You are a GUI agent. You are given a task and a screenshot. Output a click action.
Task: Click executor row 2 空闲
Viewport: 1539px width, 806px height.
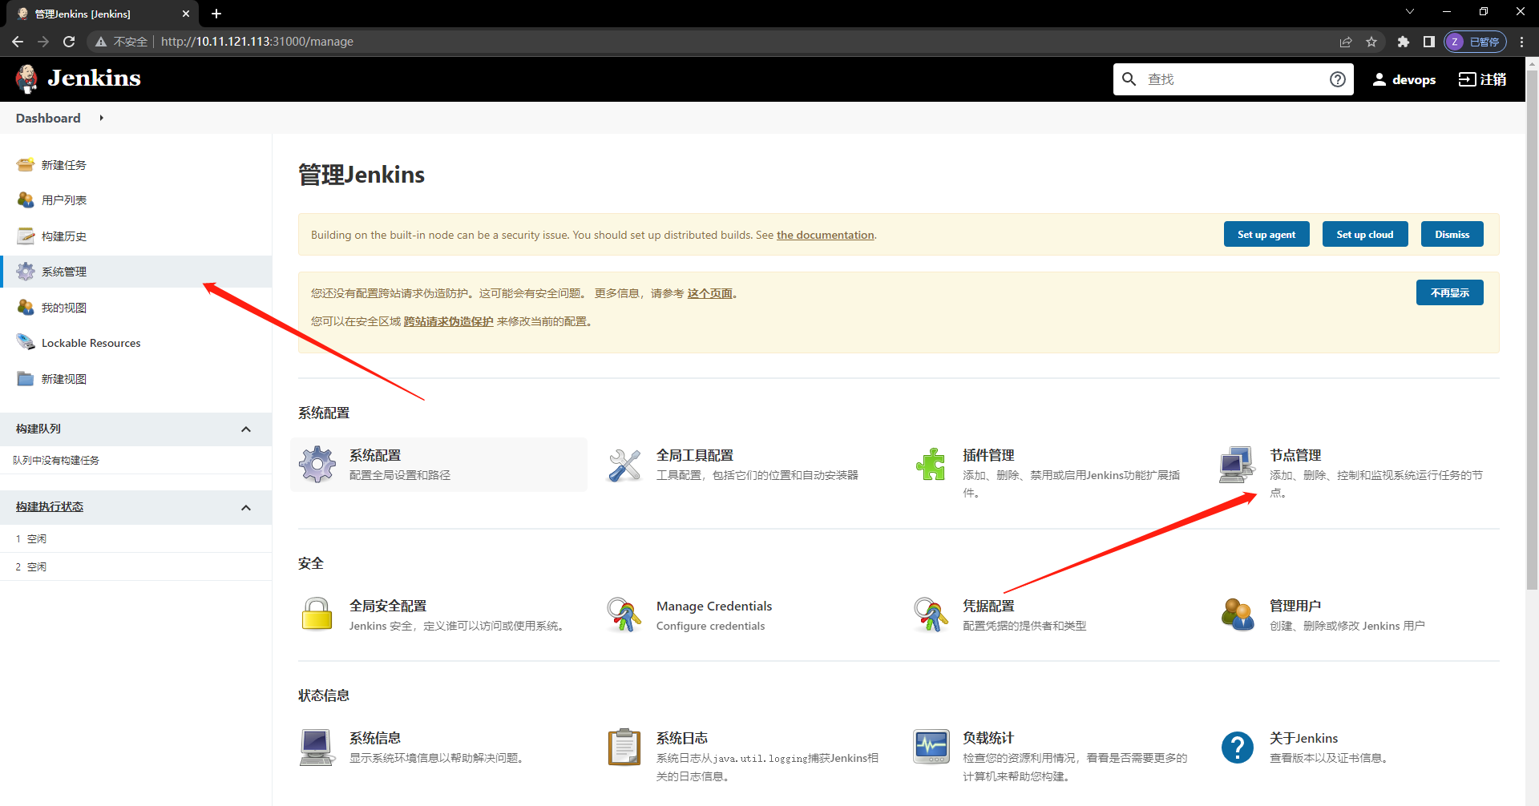coord(136,567)
